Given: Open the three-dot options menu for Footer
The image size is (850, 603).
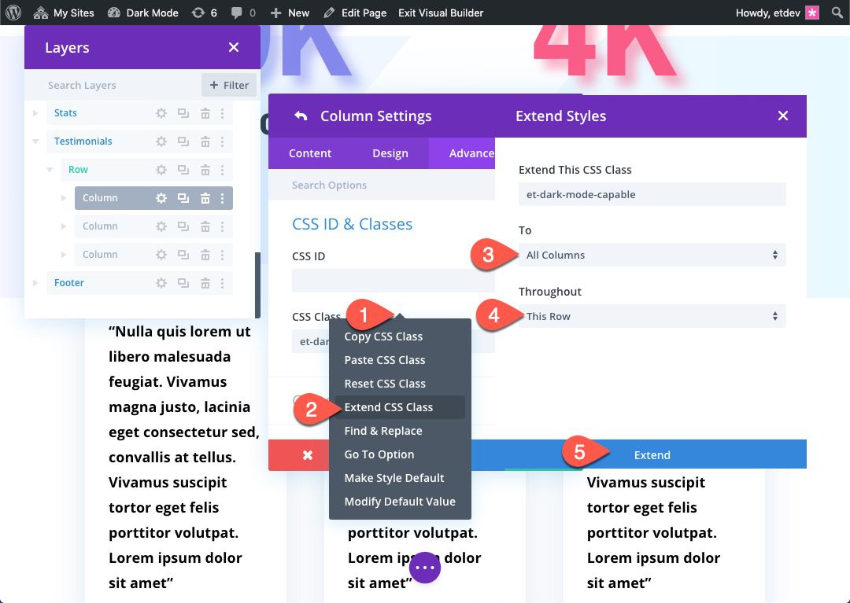Looking at the screenshot, I should (224, 282).
